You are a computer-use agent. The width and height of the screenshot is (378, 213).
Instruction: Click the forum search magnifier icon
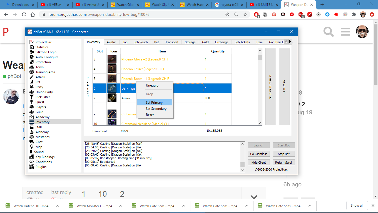(x=329, y=32)
